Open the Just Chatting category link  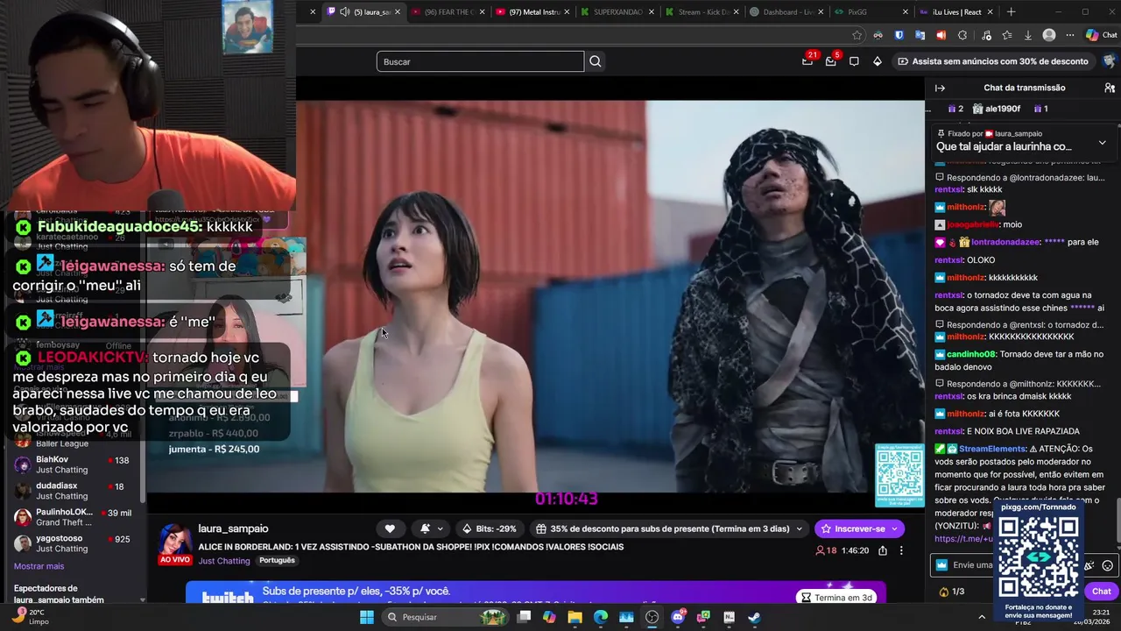223,561
